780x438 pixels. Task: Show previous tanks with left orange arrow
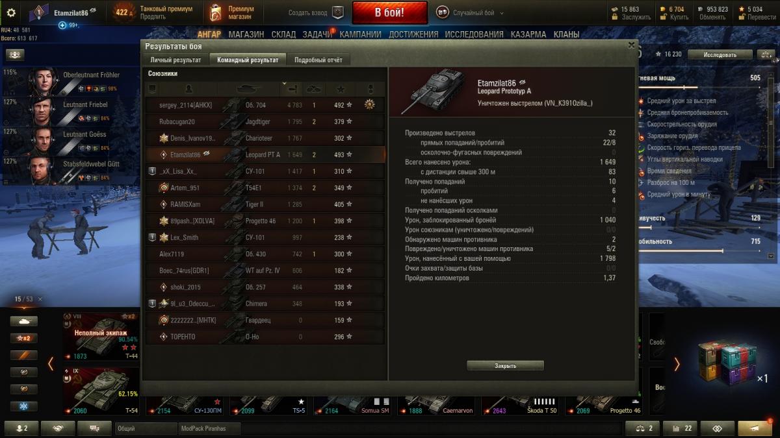[x=51, y=364]
